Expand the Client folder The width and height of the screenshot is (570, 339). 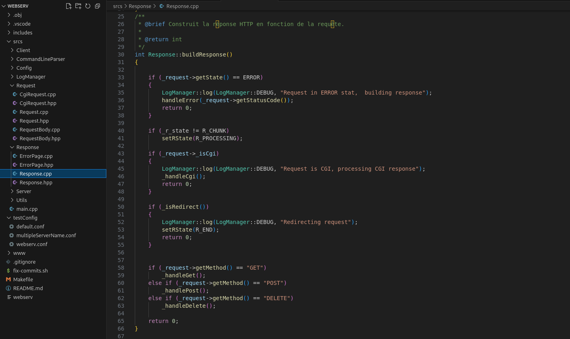pos(12,50)
